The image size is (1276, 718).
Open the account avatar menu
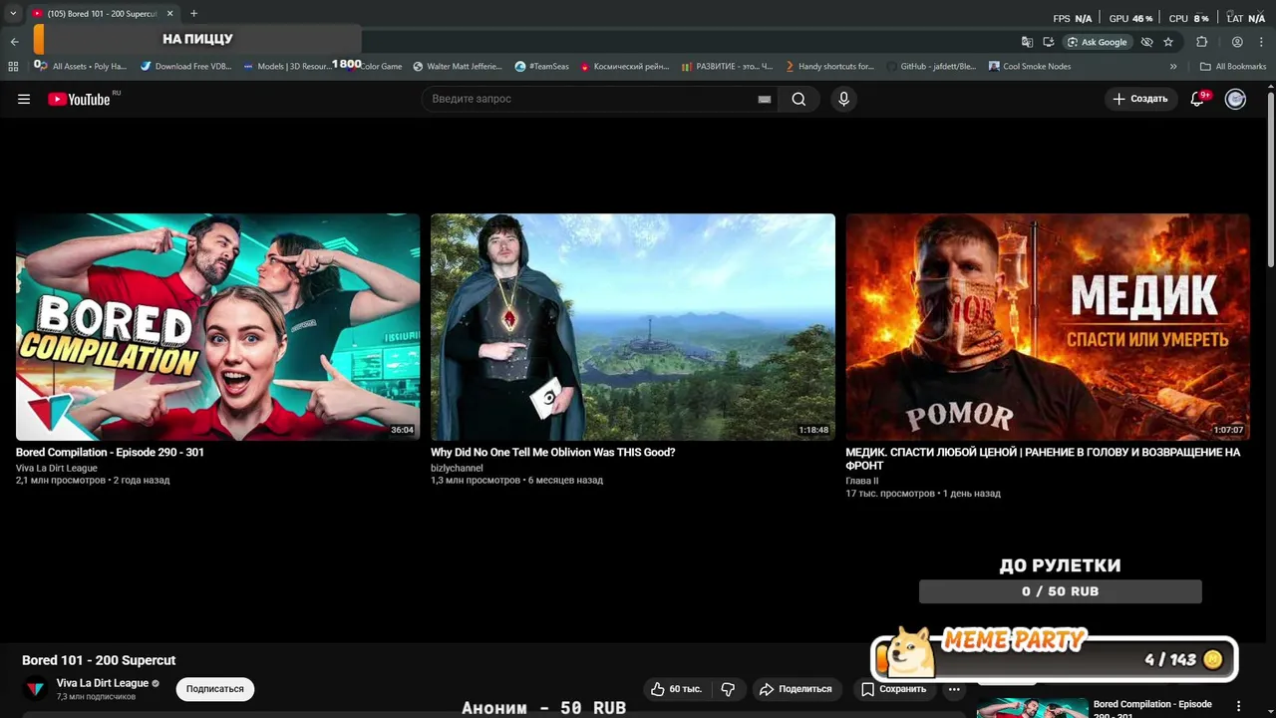coord(1235,99)
